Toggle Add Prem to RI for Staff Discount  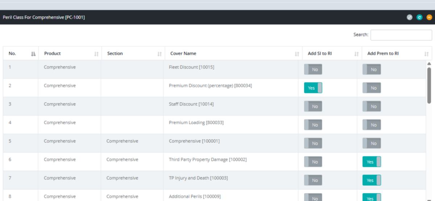point(372,107)
